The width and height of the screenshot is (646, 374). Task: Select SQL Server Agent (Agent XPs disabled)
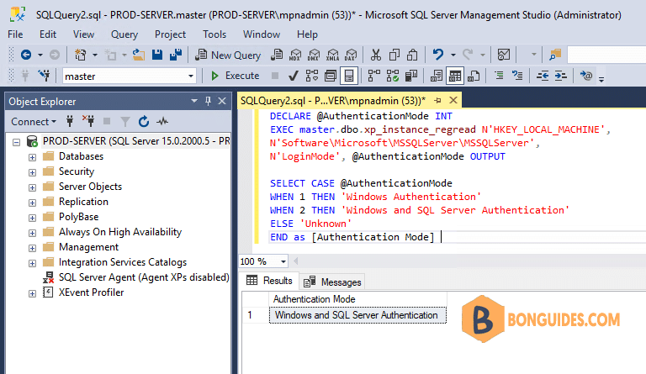144,277
